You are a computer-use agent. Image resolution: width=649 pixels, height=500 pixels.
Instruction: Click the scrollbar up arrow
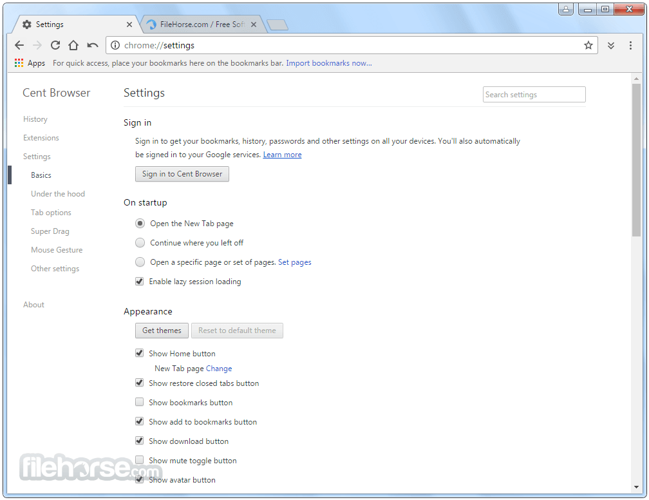click(636, 79)
